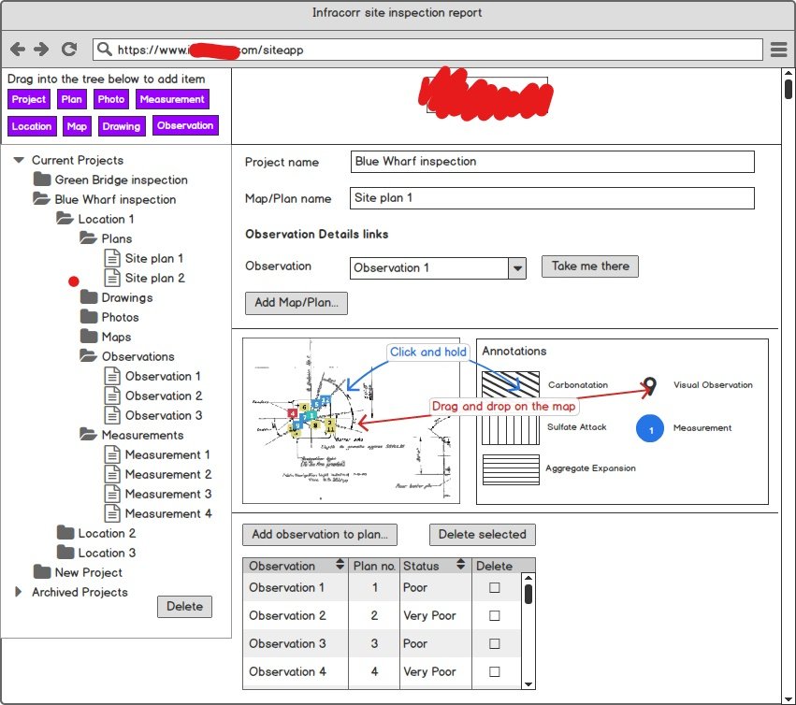Sort table by Status column arrows
The image size is (796, 705).
pos(460,565)
